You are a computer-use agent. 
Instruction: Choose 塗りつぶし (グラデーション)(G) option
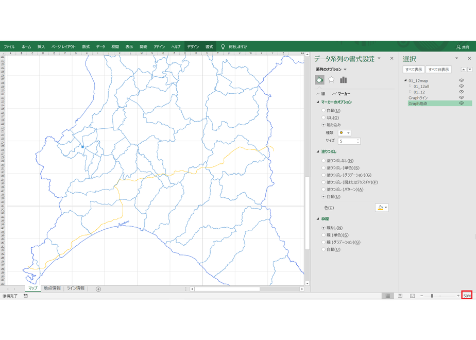346,175
